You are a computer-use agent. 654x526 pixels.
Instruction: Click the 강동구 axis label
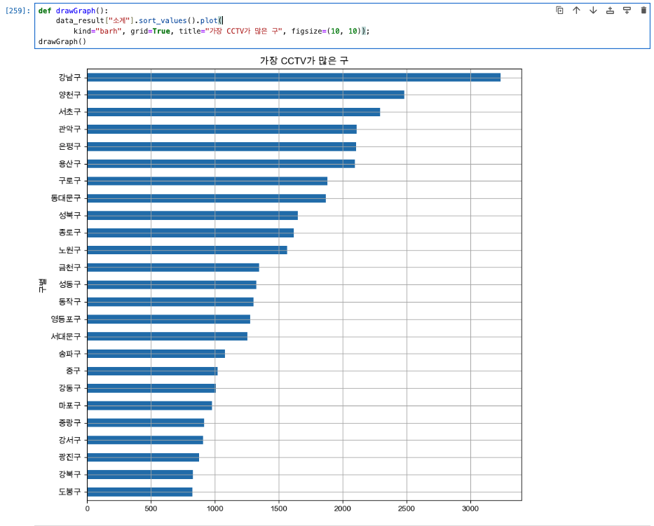(x=69, y=388)
